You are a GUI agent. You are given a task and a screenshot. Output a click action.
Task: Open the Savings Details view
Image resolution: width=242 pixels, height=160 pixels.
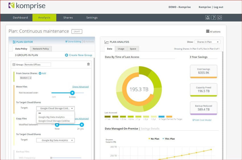click(x=150, y=129)
